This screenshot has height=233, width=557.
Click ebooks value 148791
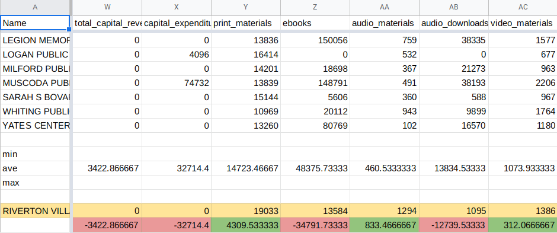click(x=315, y=83)
